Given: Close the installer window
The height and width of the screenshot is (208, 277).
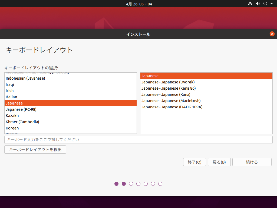Looking at the screenshot, I should [272, 34].
